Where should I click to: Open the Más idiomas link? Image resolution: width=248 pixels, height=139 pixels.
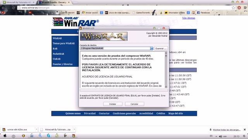pos(189,18)
